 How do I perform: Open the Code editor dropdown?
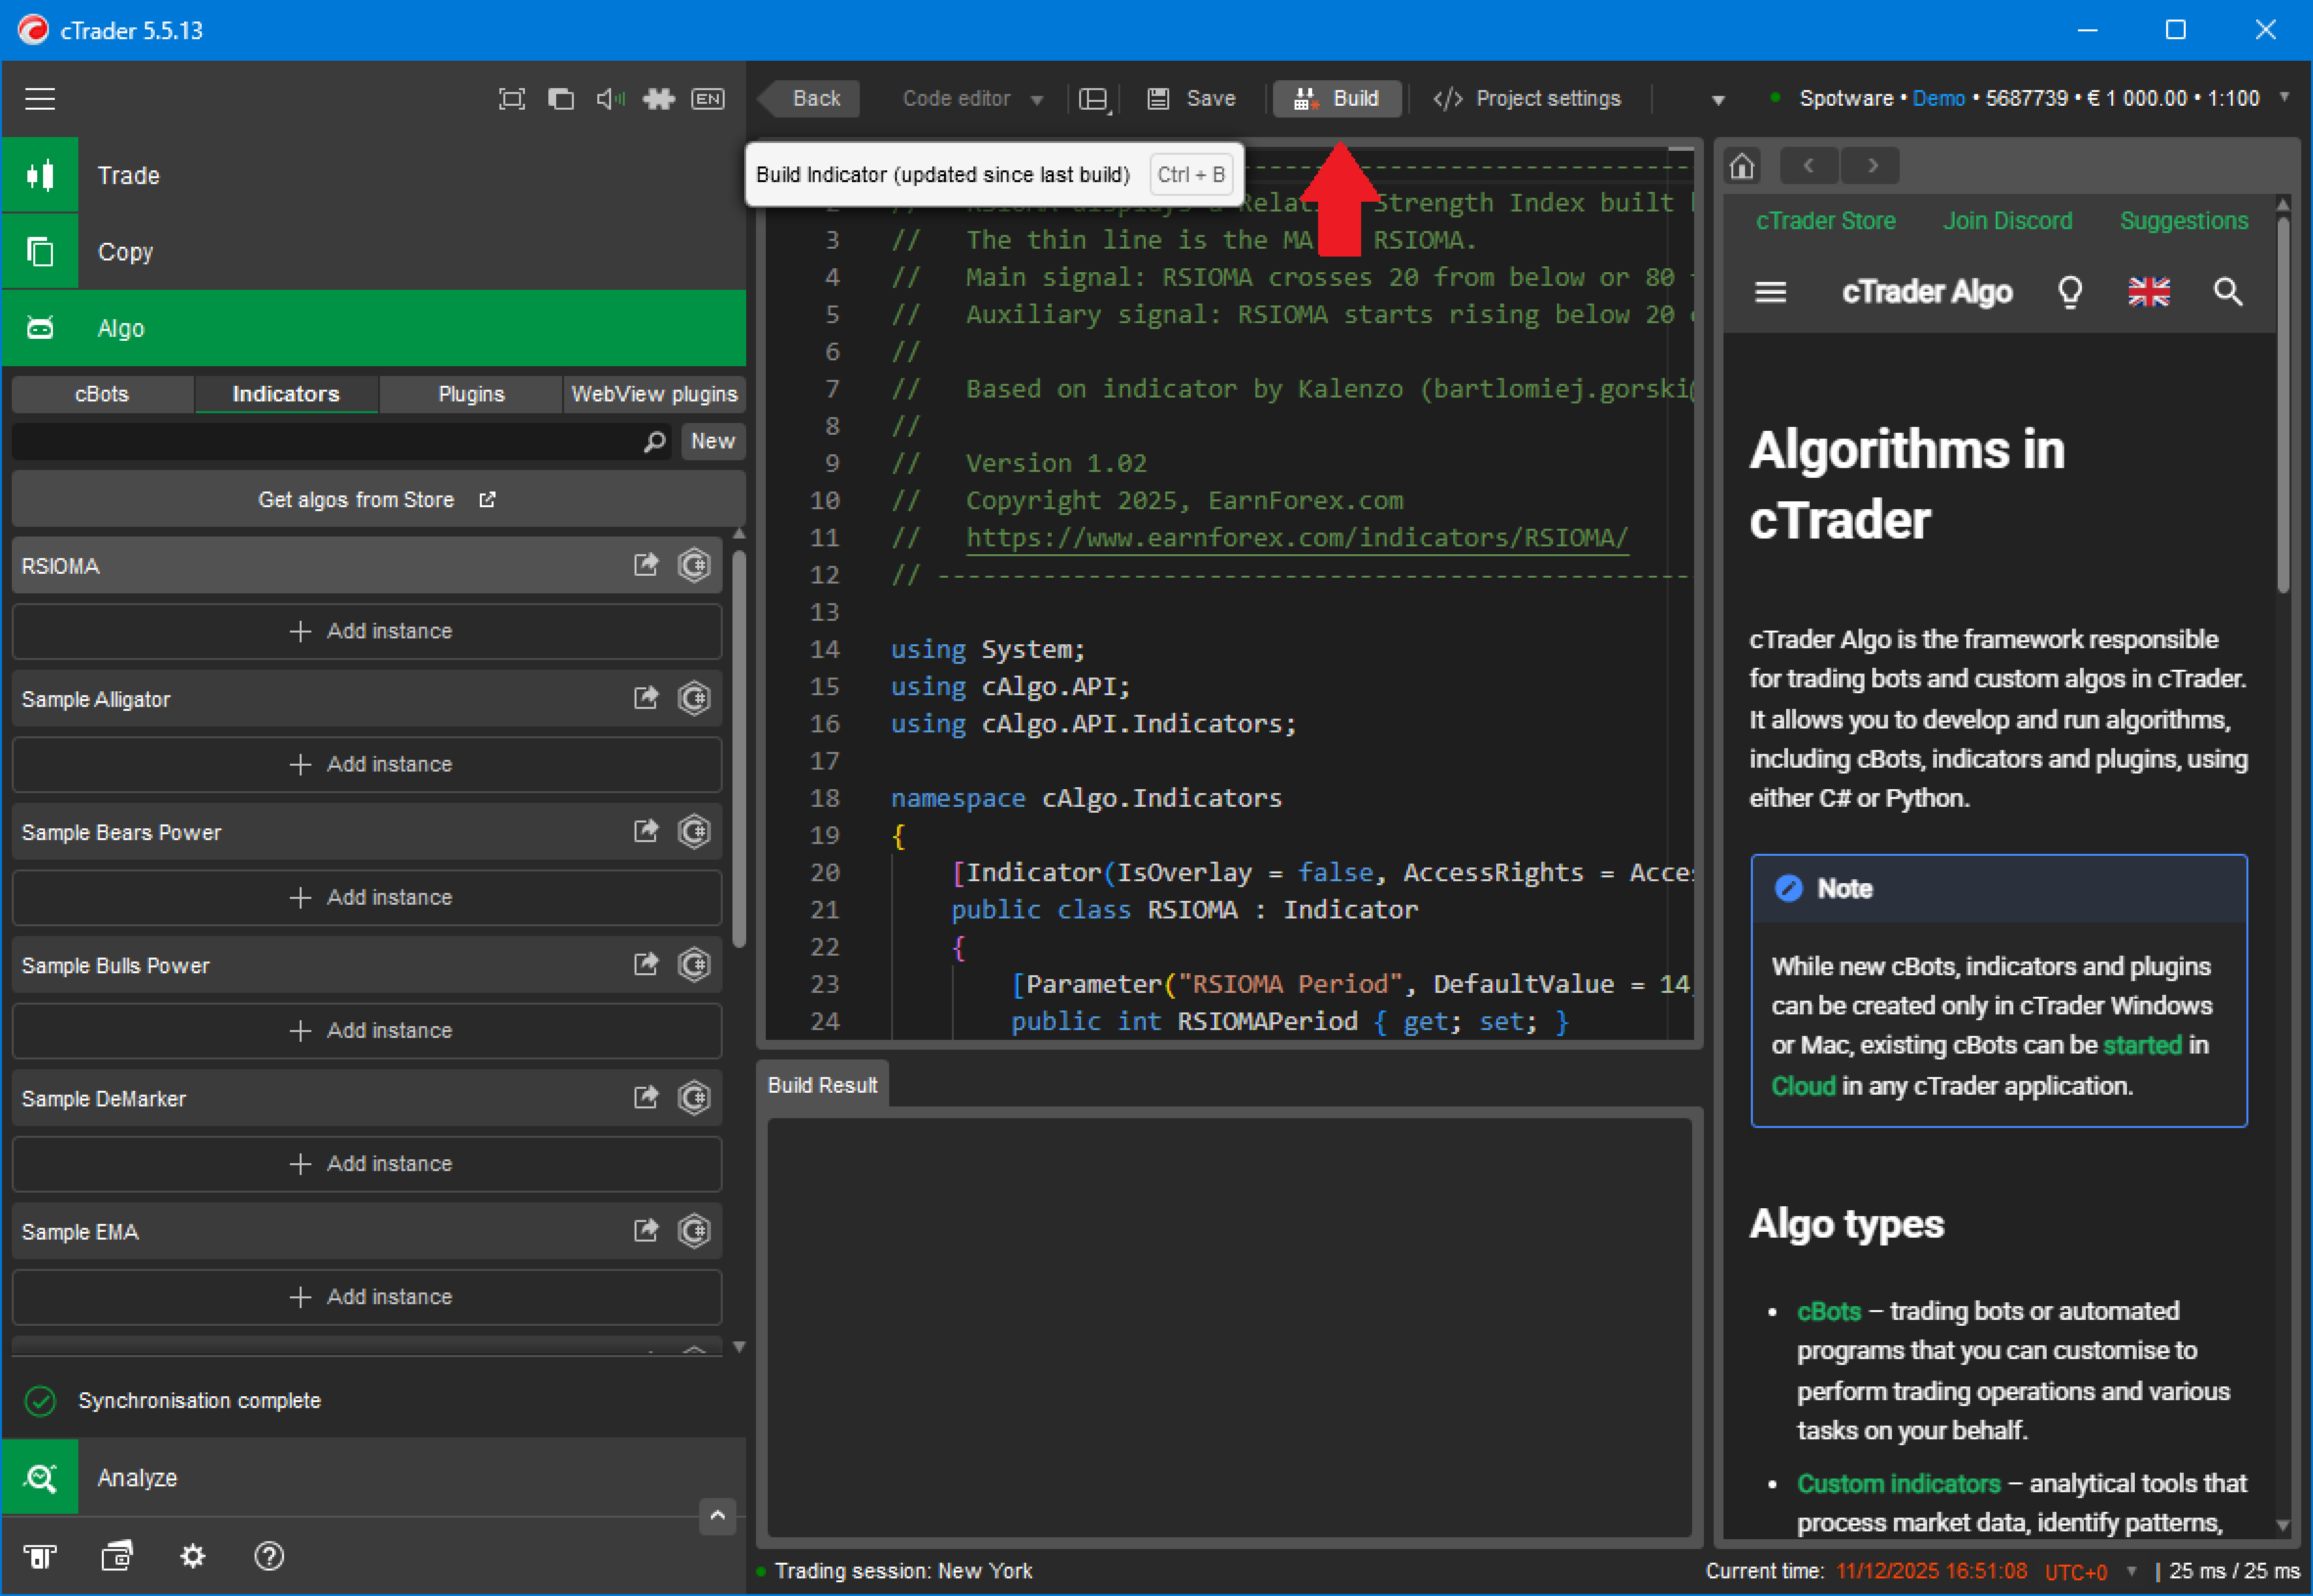(971, 98)
